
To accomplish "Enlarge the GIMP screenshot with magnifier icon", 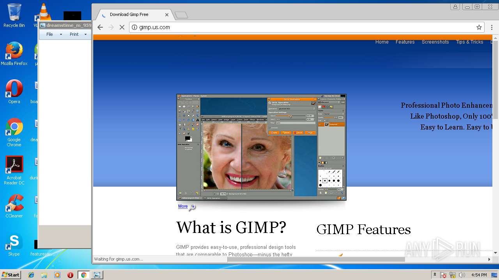I will tap(192, 207).
